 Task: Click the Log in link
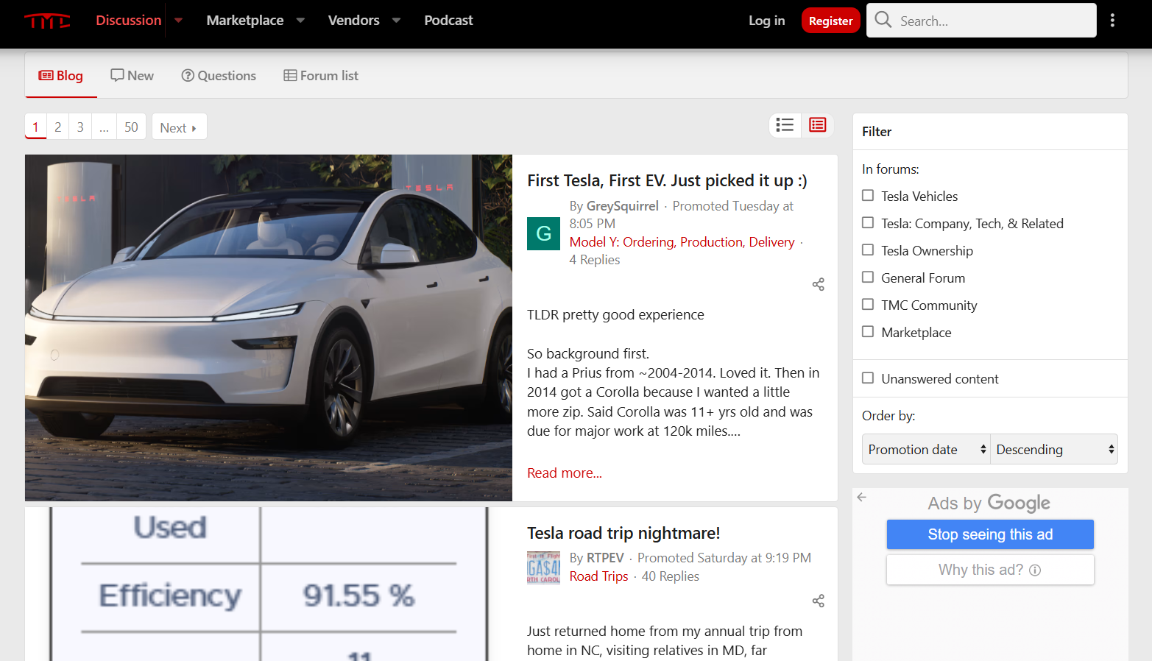tap(766, 21)
